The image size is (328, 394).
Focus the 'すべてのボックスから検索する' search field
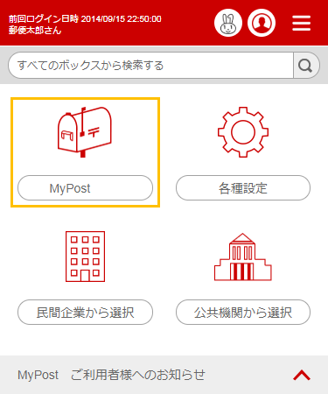click(150, 66)
